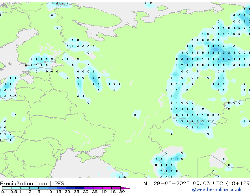Image resolution: width=250 pixels, height=193 pixels.
Task: Click the "50" legend scale label
Action: coord(122,191)
